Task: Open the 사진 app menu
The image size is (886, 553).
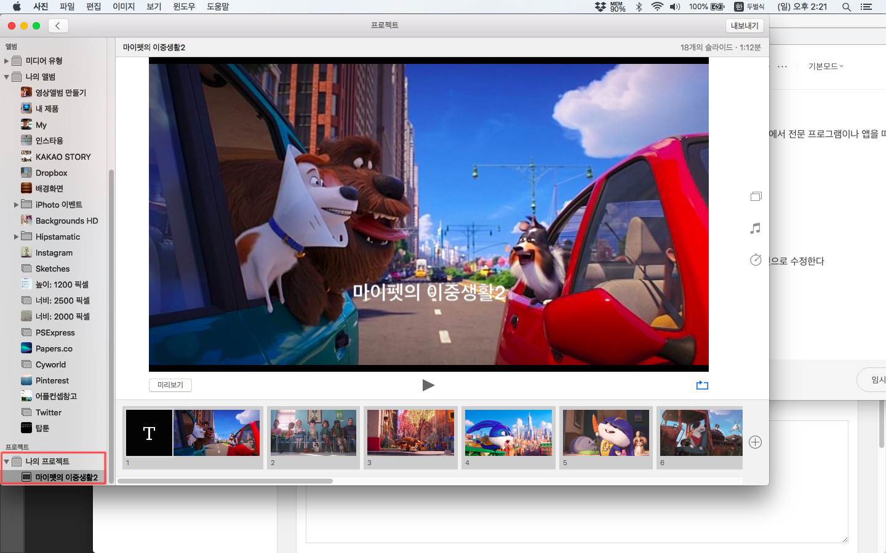Action: [41, 7]
